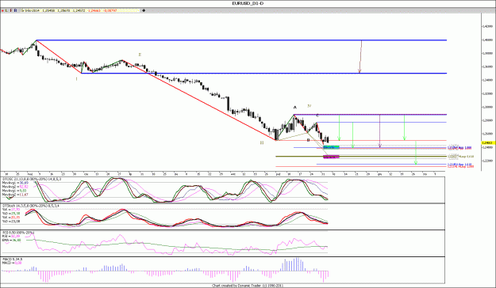Click the magenta price projection zone box
This screenshot has height=288, width=496.
pos(331,157)
